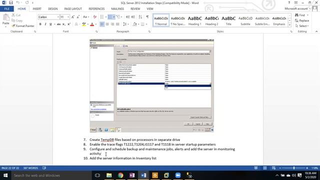Apply the text highlight color
Viewport: 320px width, 180px height.
click(x=84, y=24)
